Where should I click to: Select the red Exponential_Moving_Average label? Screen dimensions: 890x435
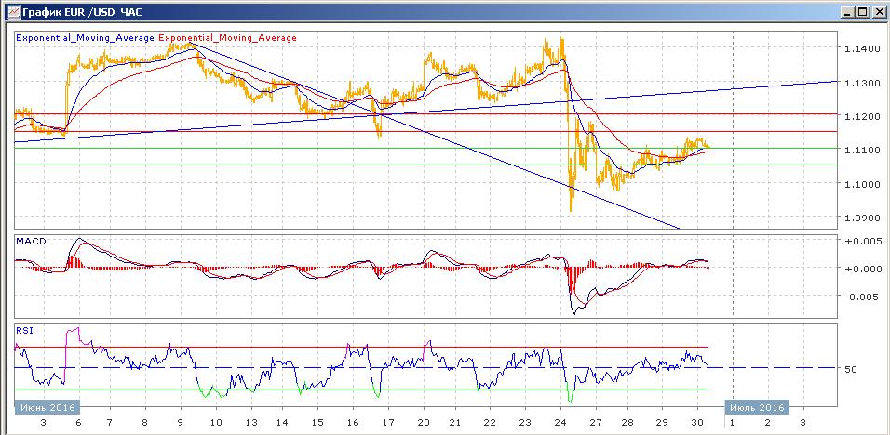[x=229, y=38]
